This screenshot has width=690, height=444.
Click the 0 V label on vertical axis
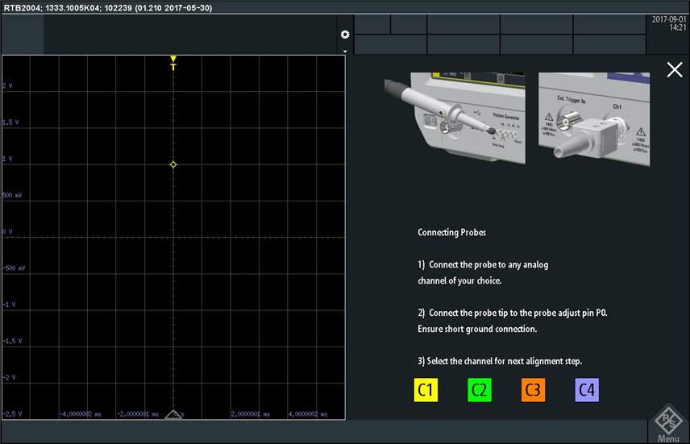coord(8,232)
